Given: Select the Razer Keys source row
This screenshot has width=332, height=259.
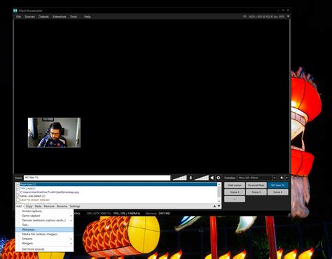Looking at the screenshot, I should (118, 184).
